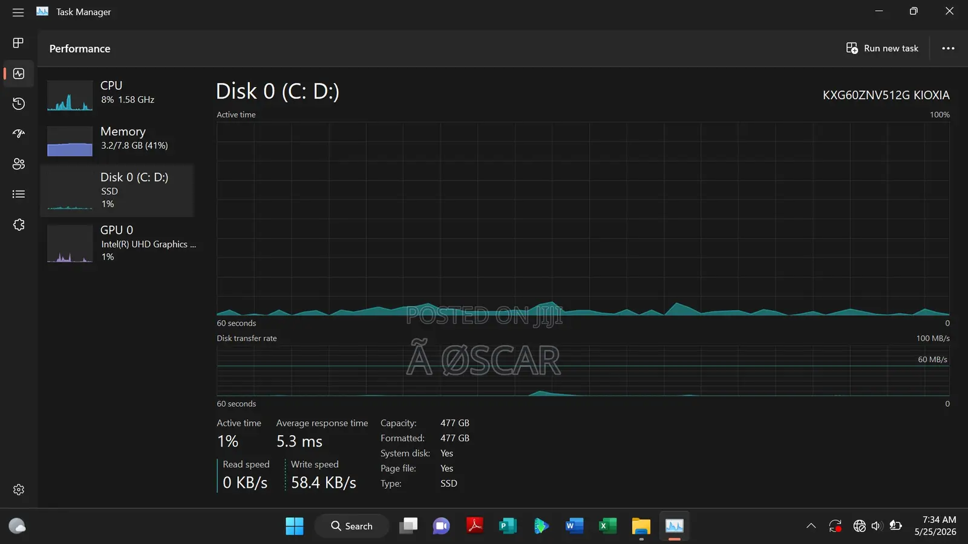Select Disk 0 (C: D:) item
The height and width of the screenshot is (544, 968).
[117, 190]
